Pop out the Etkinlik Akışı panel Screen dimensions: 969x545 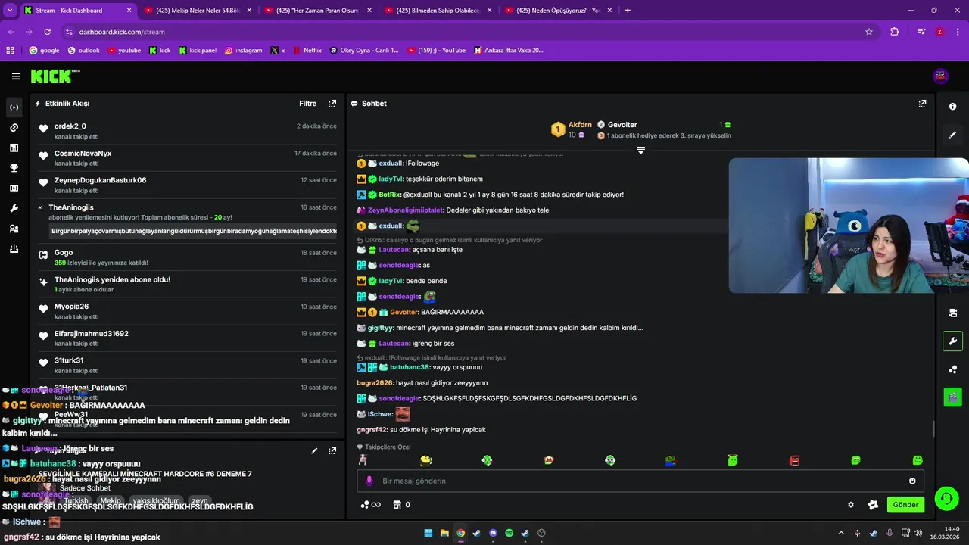(332, 104)
